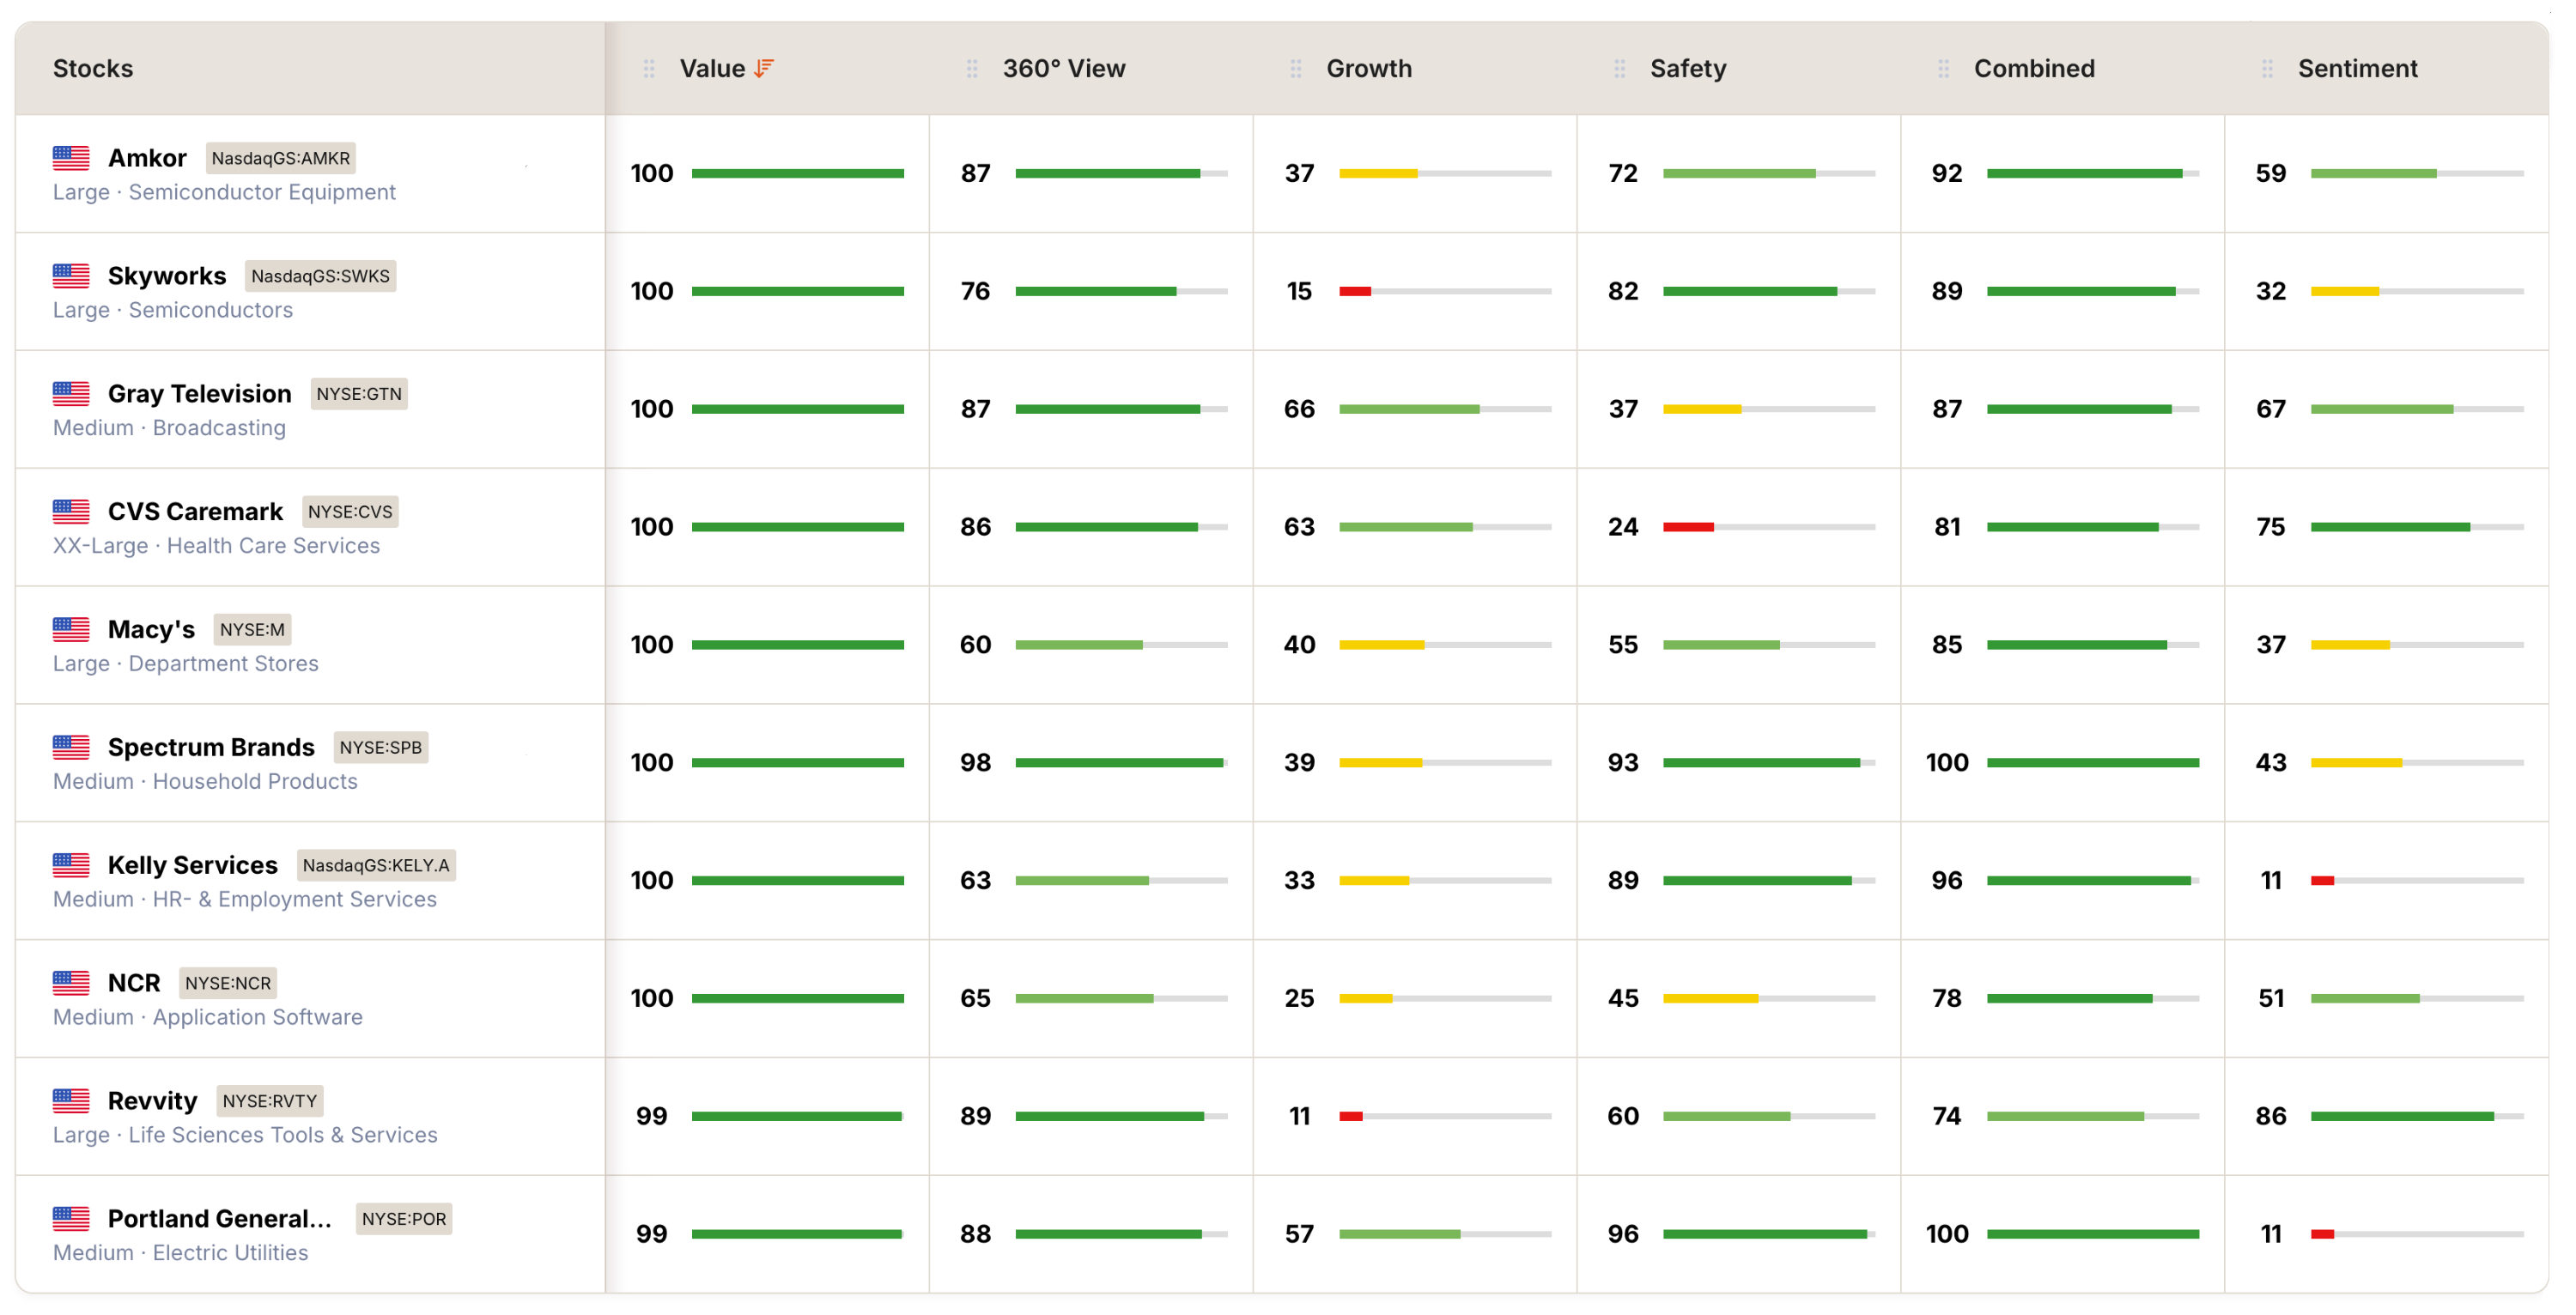The image size is (2576, 1315).
Task: Click Portland General's Sentiment score 11
Action: tap(2270, 1234)
